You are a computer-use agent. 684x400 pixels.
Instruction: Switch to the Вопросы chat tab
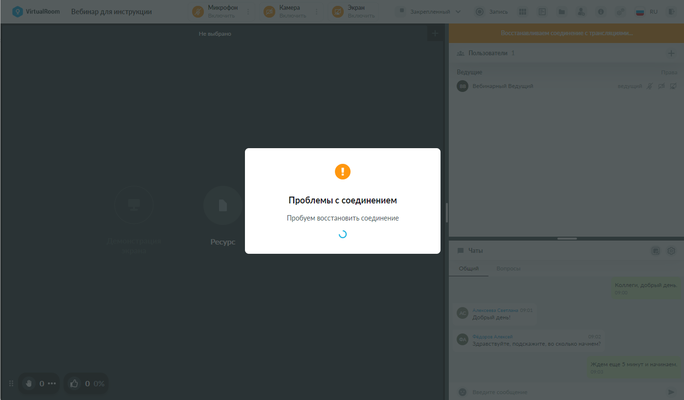pyautogui.click(x=508, y=268)
